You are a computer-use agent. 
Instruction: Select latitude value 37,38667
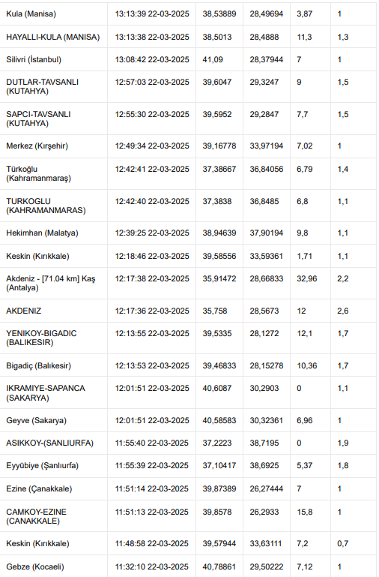coord(219,170)
